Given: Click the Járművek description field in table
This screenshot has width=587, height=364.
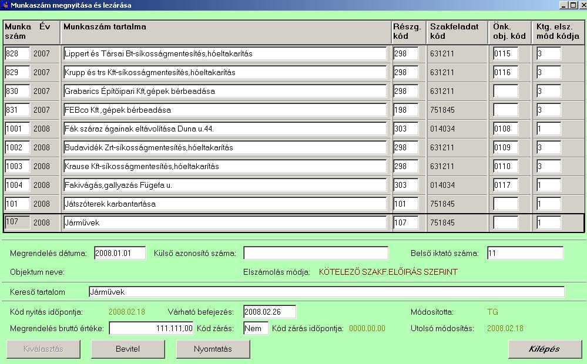Looking at the screenshot, I should 225,222.
